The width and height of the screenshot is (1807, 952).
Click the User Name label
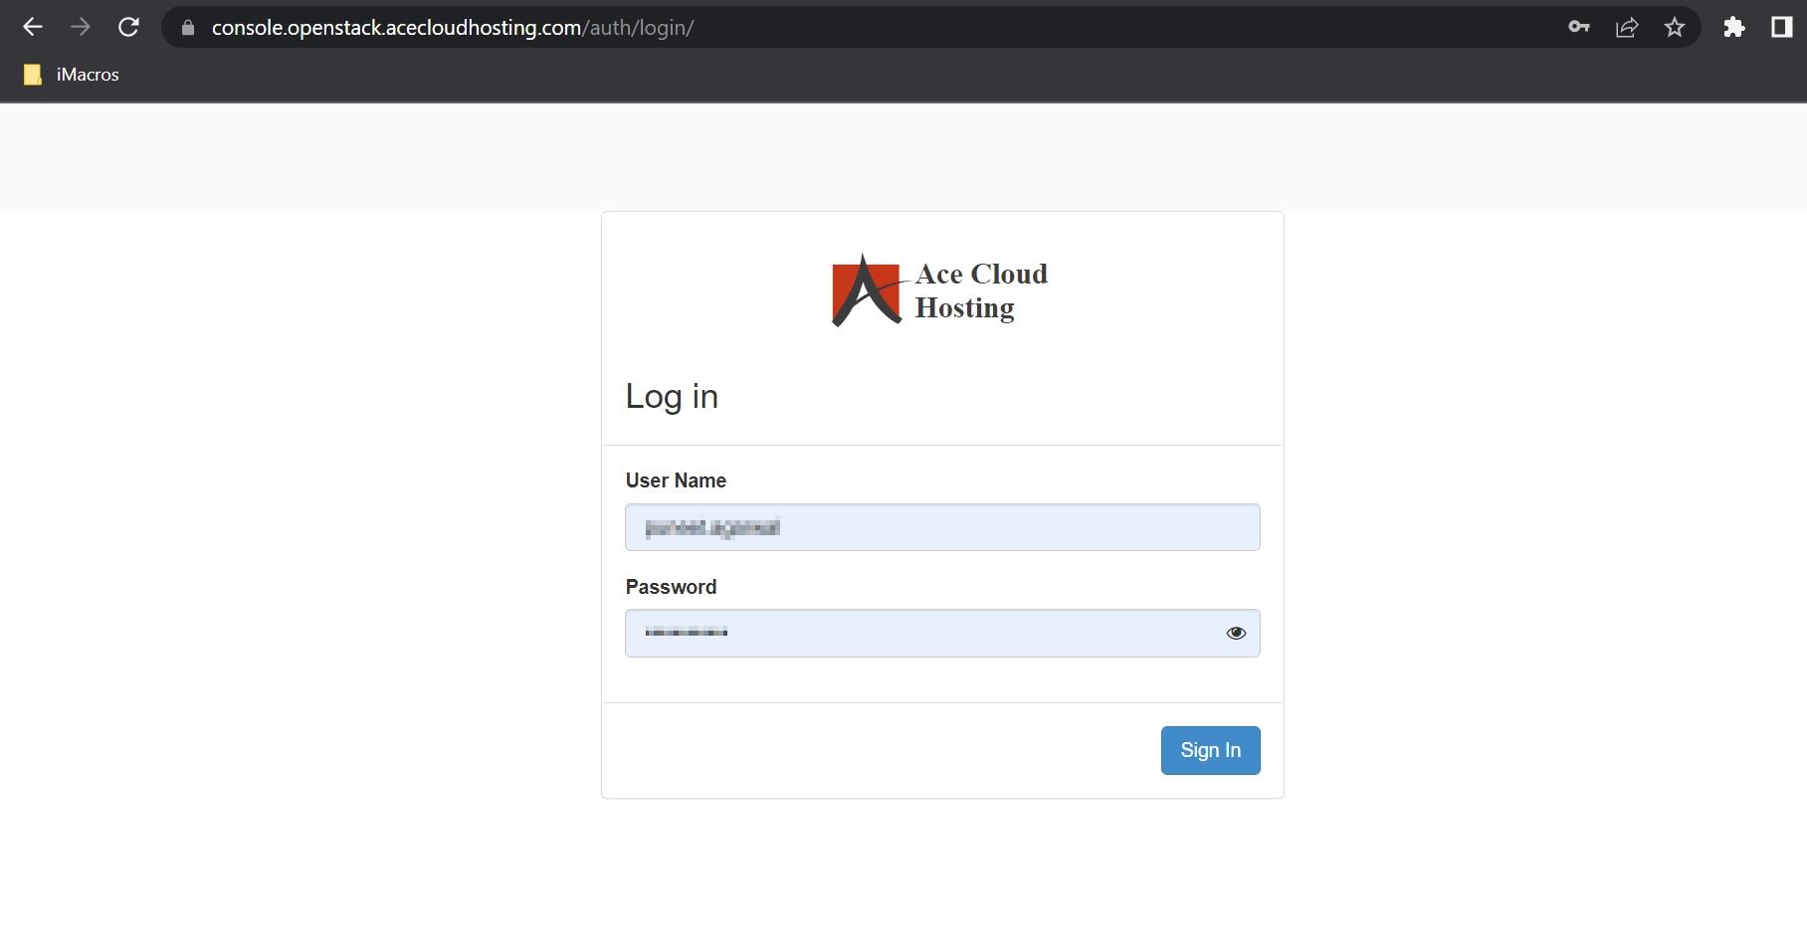click(x=676, y=480)
